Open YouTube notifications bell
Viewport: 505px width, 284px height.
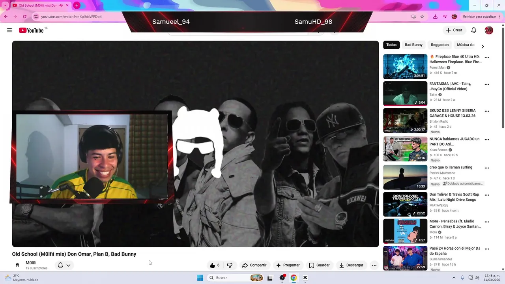(473, 30)
